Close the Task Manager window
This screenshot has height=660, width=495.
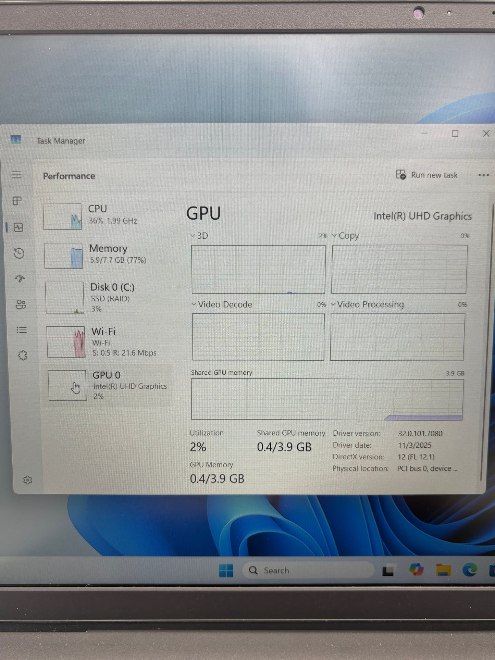pos(486,133)
